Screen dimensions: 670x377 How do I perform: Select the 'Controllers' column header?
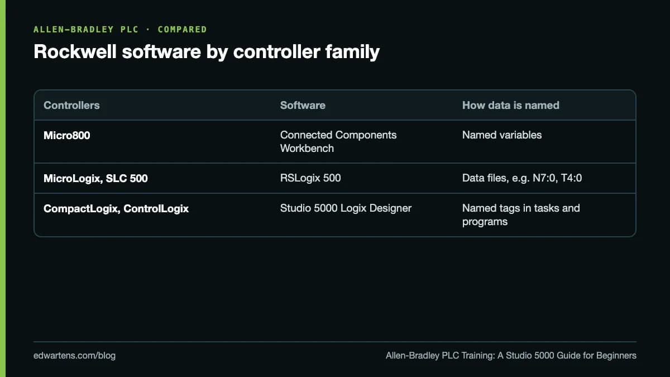coord(71,105)
